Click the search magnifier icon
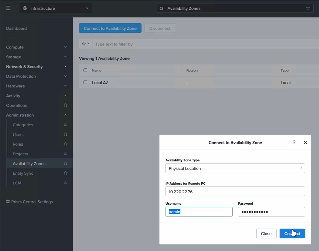This screenshot has width=319, height=251. (162, 8)
